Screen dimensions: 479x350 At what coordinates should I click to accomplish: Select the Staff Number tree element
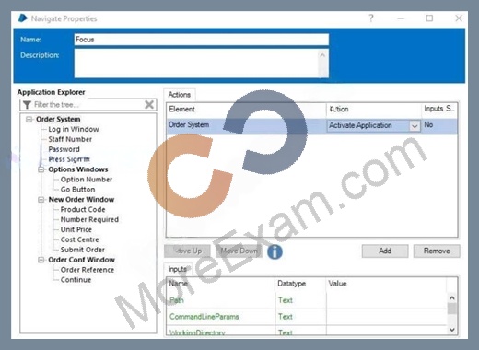pyautogui.click(x=70, y=139)
